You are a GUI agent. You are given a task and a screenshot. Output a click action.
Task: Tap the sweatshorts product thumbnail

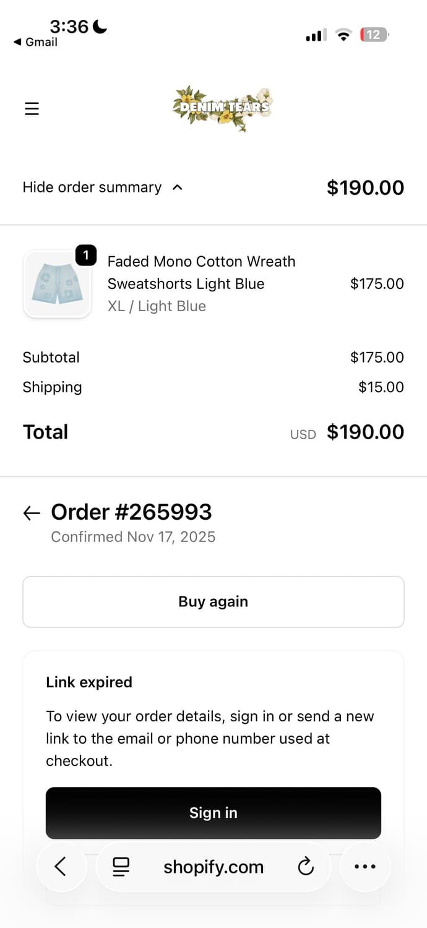pos(57,284)
